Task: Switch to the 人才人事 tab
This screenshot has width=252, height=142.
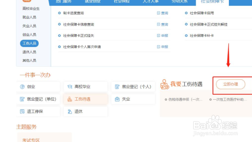Action: point(151,2)
